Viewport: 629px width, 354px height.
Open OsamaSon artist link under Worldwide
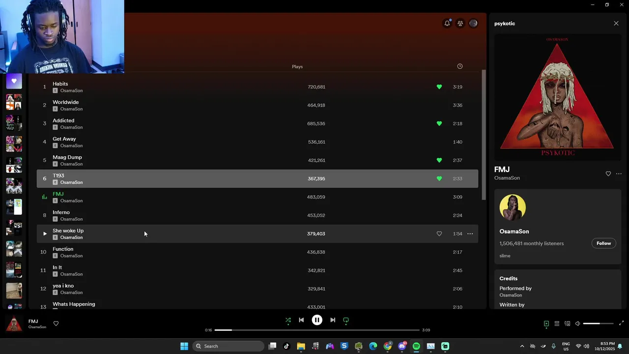click(x=71, y=109)
